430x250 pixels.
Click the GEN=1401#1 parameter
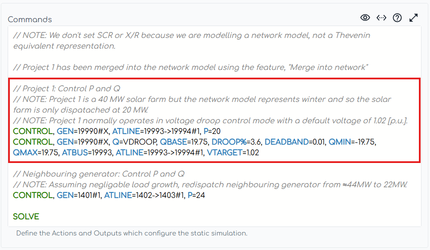coord(78,195)
